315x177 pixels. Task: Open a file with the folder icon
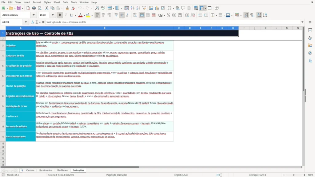click(11, 8)
